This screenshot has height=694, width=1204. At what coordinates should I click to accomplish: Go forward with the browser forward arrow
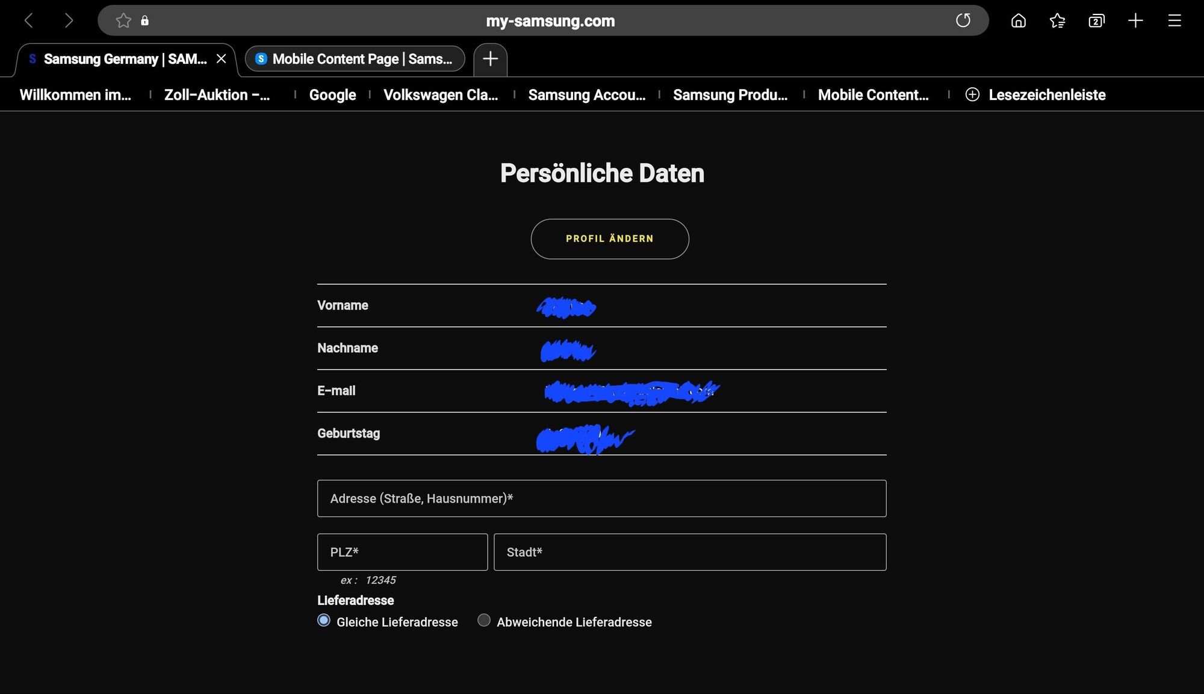pyautogui.click(x=69, y=20)
